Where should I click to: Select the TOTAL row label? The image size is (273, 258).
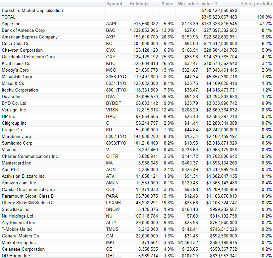9,17
